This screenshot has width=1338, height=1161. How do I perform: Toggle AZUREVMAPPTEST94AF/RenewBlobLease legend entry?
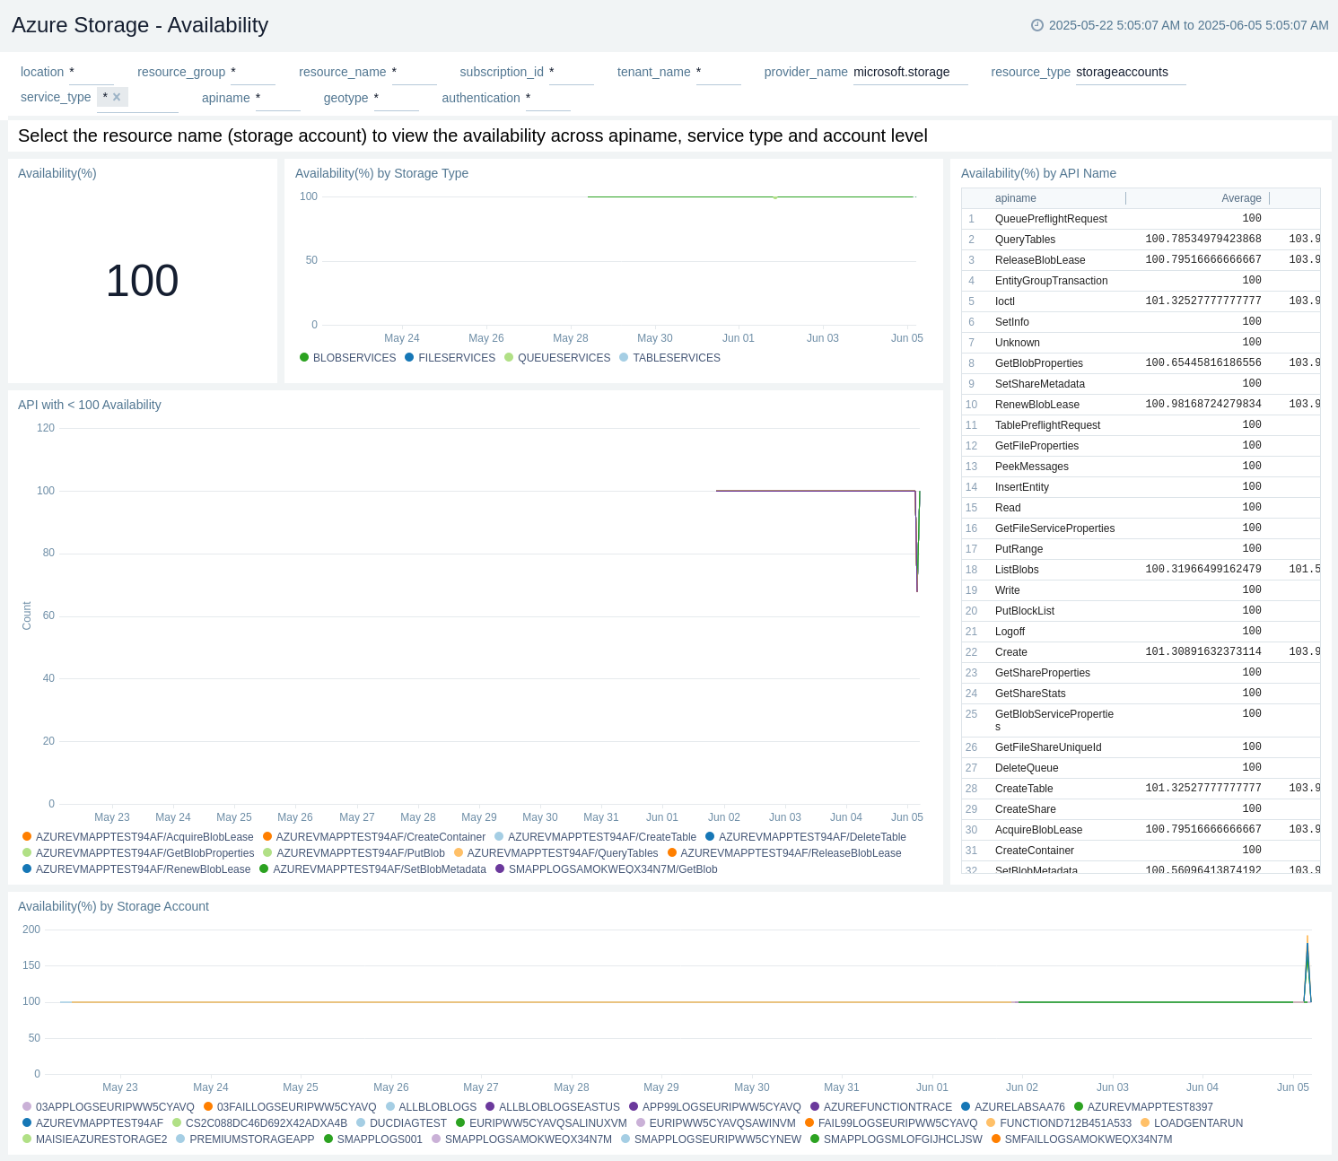tap(136, 869)
